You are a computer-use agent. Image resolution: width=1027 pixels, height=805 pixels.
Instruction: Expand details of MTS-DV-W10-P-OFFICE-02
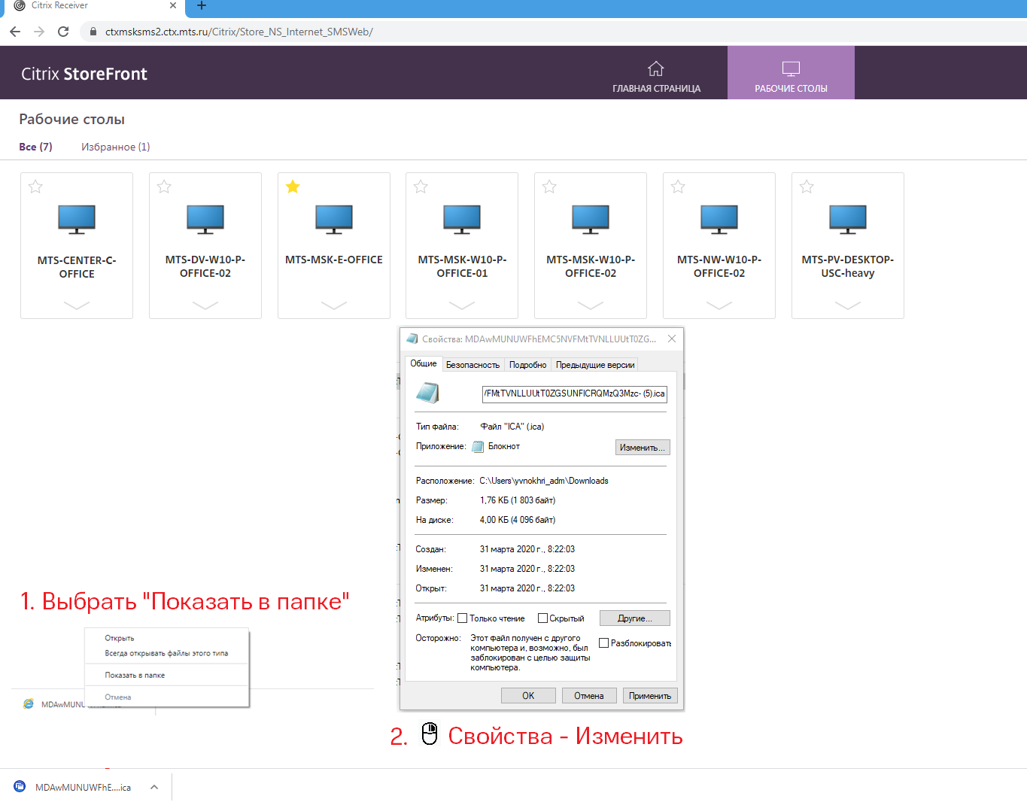pyautogui.click(x=205, y=305)
